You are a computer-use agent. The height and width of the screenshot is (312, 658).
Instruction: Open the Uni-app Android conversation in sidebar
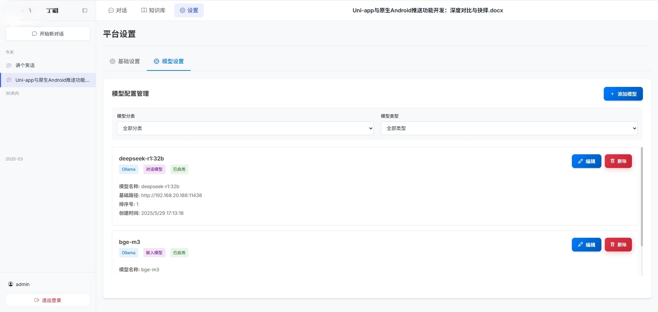coord(48,80)
